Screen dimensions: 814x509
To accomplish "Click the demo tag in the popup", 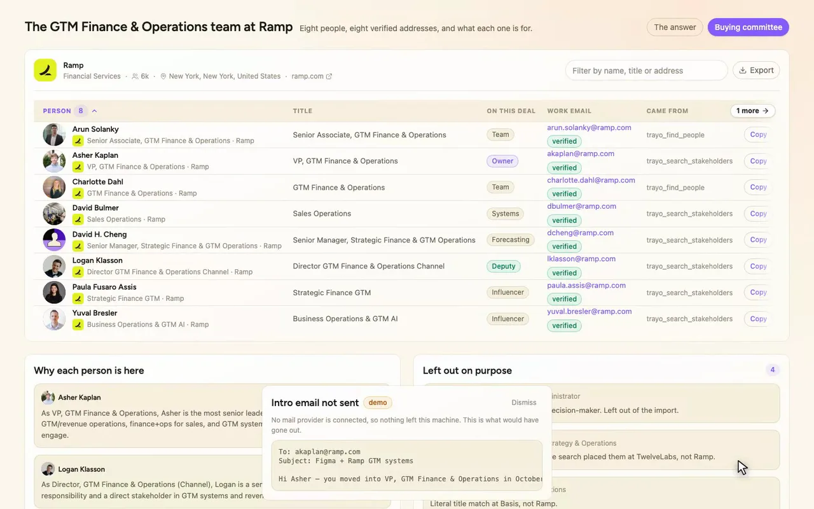I will pyautogui.click(x=378, y=403).
